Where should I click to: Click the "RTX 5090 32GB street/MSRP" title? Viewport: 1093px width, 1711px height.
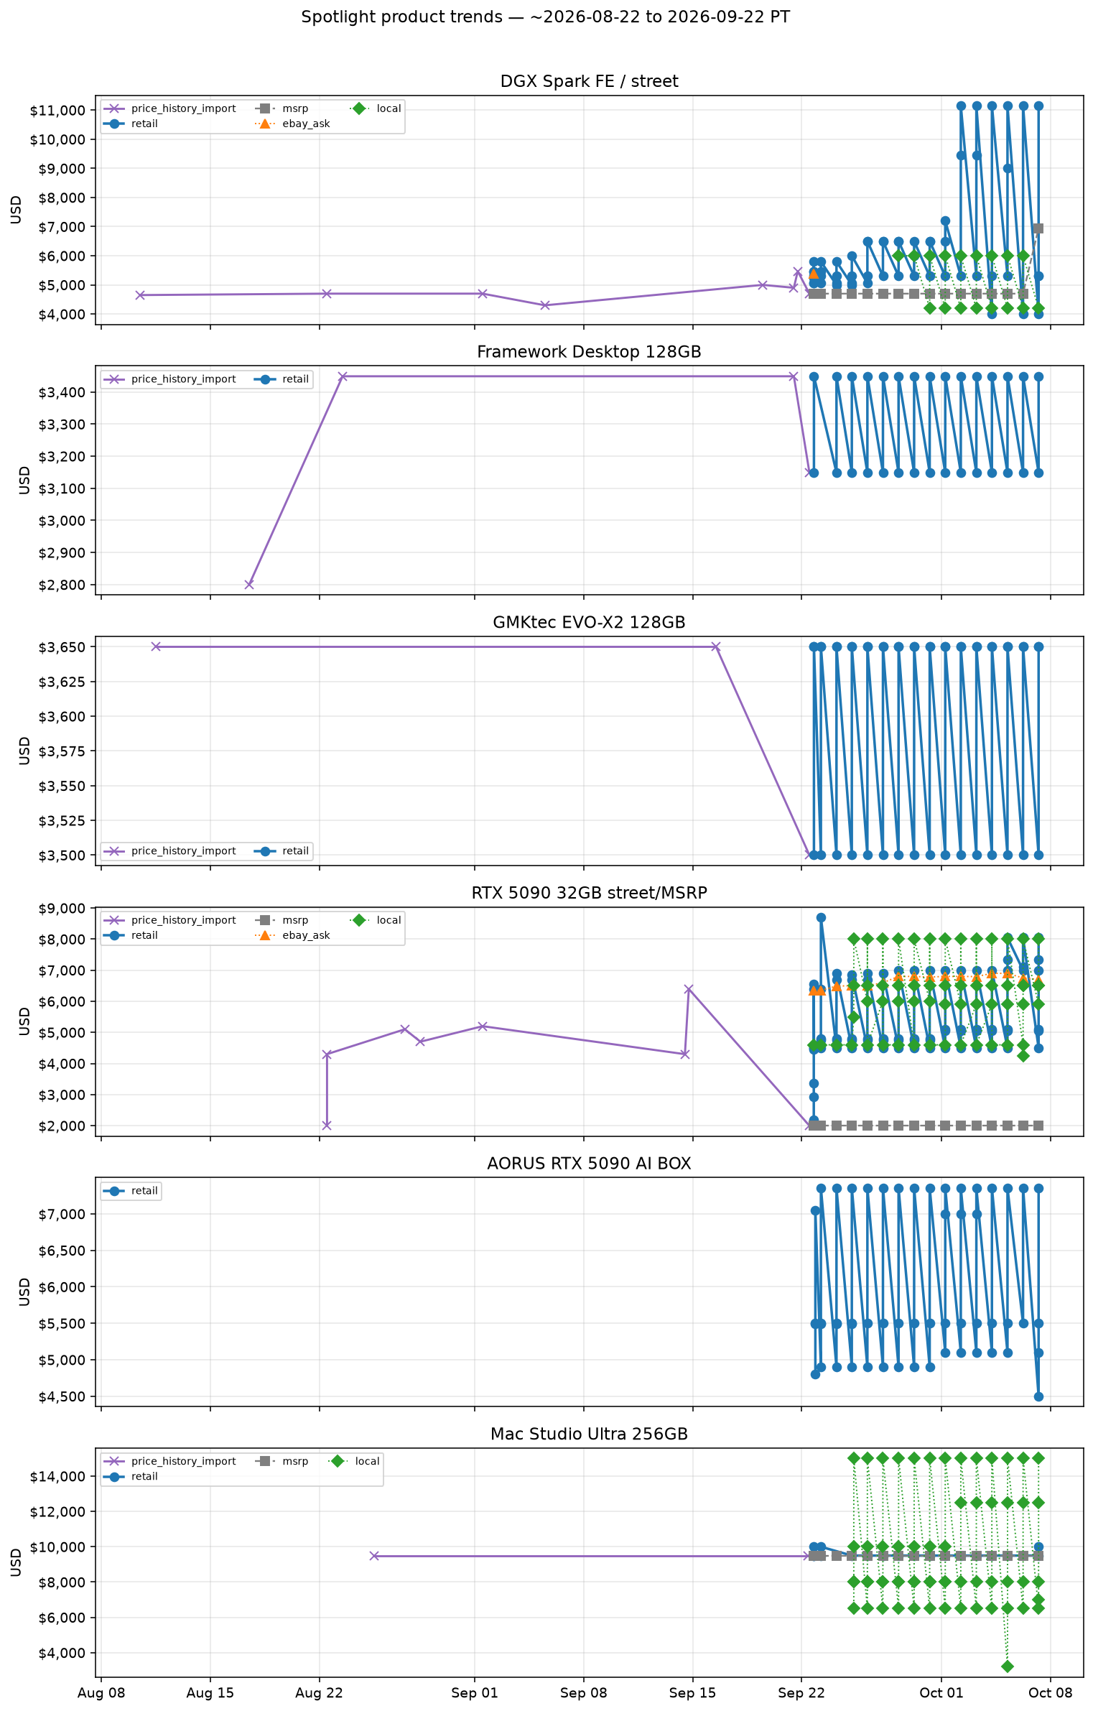point(589,893)
